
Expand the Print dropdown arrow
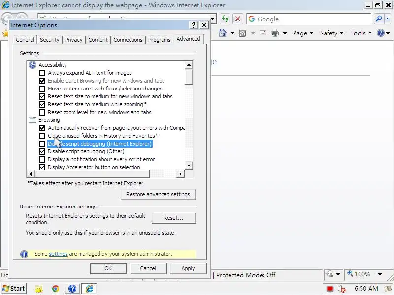pos(285,33)
